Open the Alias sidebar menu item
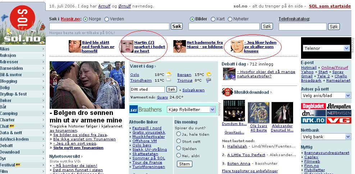The image size is (355, 174). pyautogui.click(x=23, y=49)
